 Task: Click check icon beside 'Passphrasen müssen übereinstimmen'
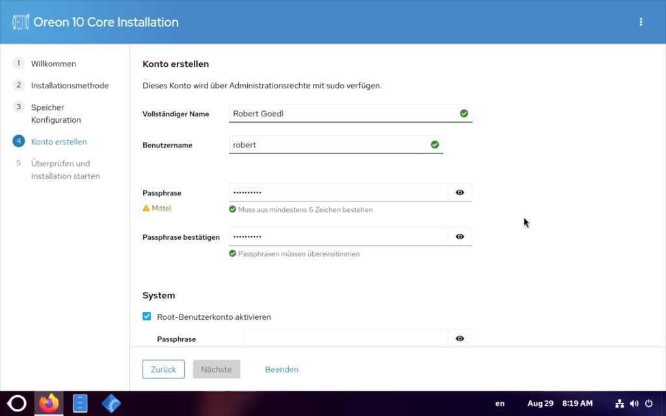[x=232, y=253]
